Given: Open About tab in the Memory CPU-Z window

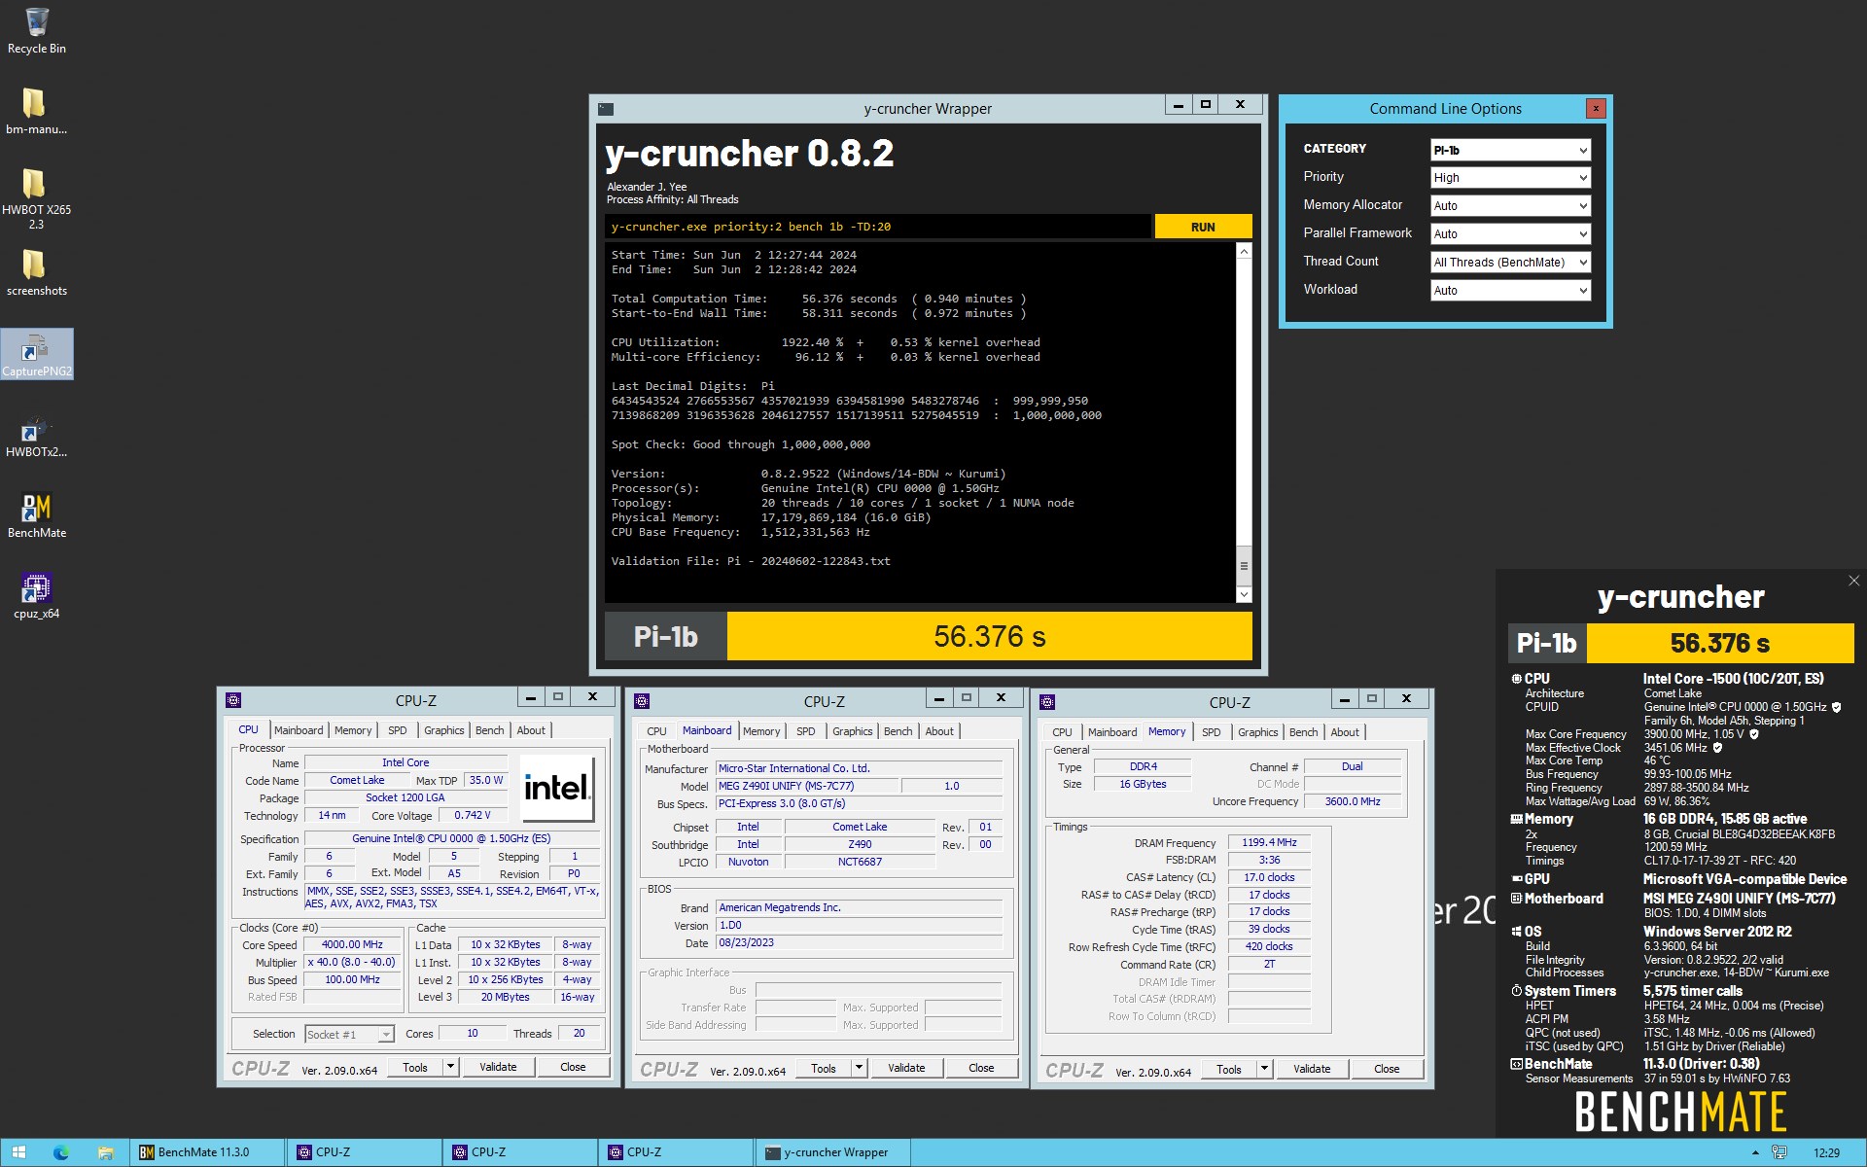Looking at the screenshot, I should [1345, 732].
